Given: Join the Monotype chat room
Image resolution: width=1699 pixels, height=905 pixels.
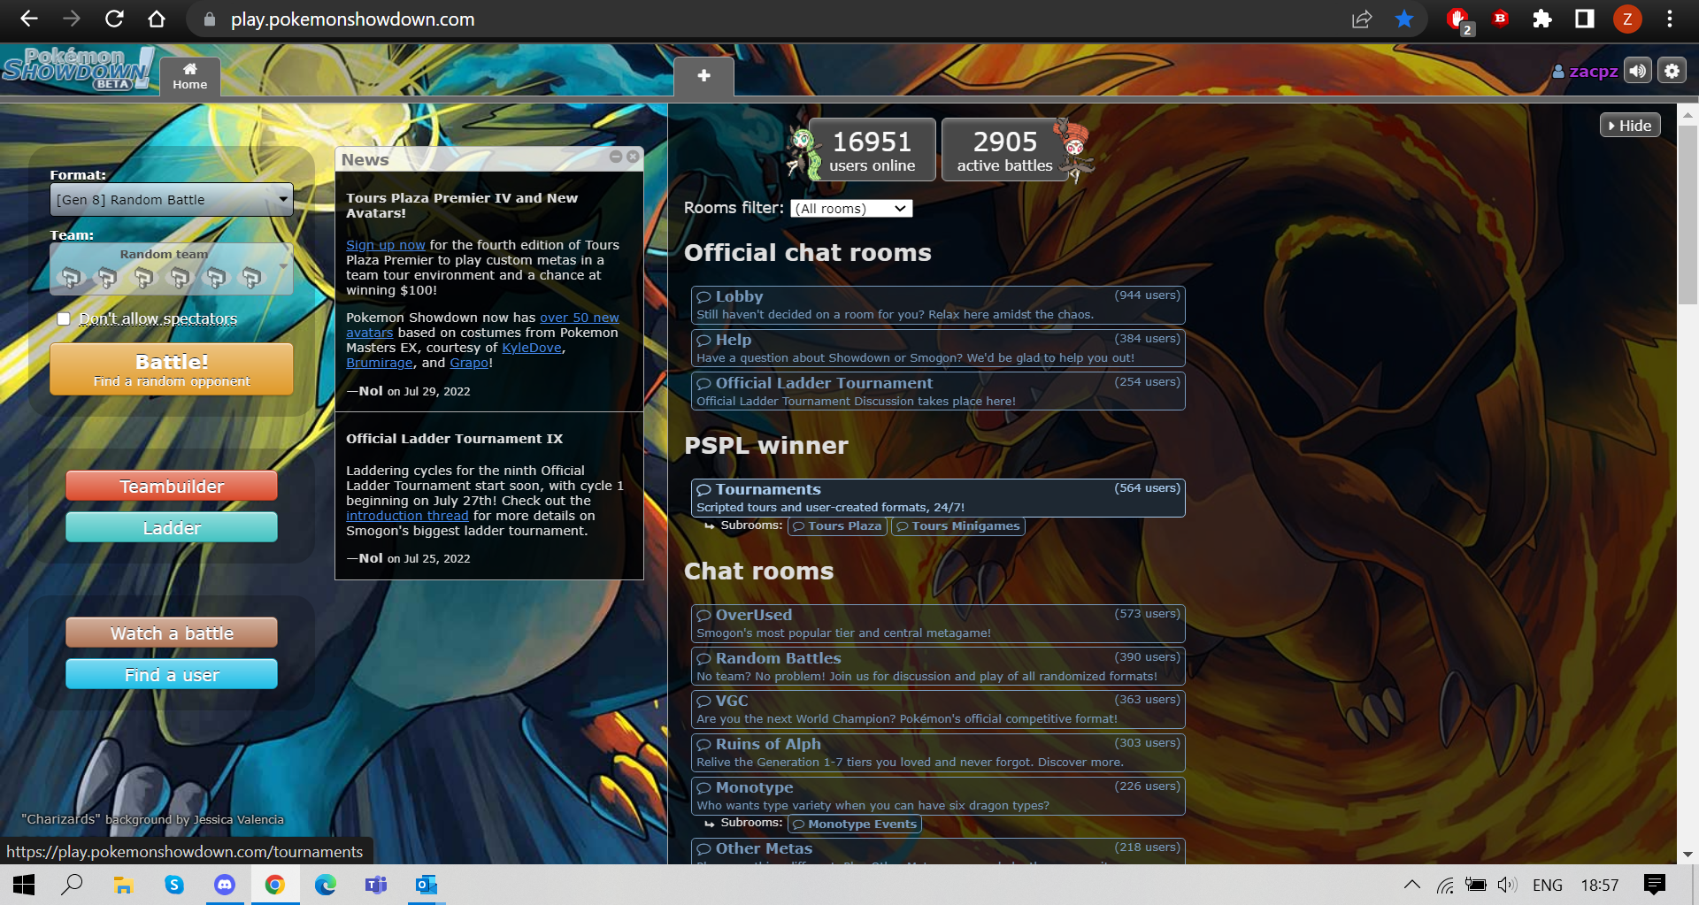Looking at the screenshot, I should tap(938, 795).
